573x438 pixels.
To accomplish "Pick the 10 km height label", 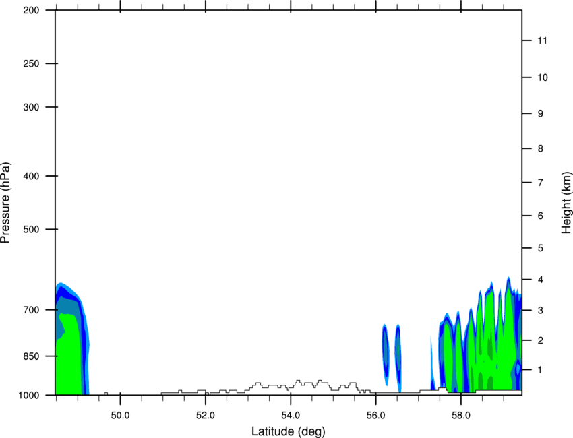I will click(x=543, y=77).
